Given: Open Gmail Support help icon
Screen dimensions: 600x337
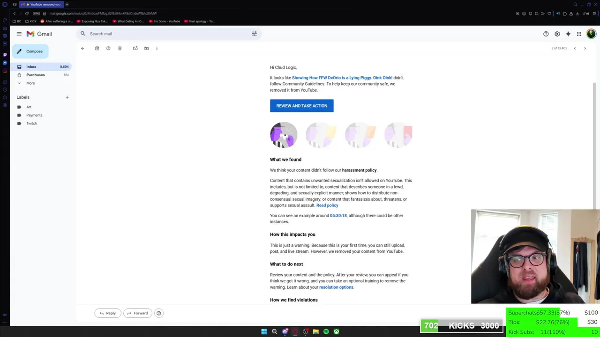Looking at the screenshot, I should (546, 34).
